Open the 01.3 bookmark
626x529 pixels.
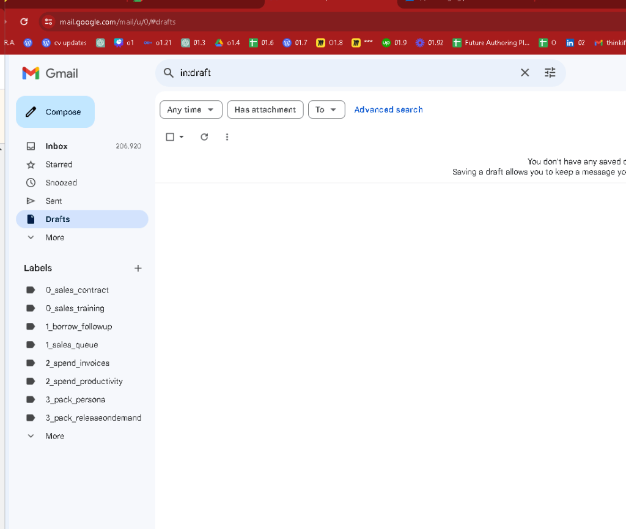coord(193,43)
